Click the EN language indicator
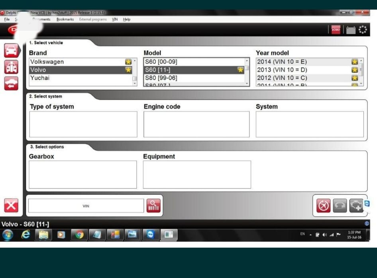This screenshot has height=278, width=377. click(x=302, y=234)
